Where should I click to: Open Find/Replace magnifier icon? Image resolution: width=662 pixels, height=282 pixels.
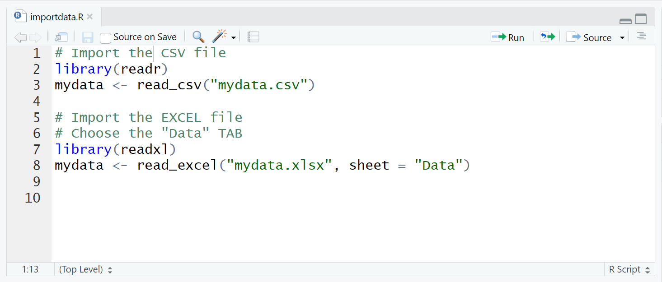pyautogui.click(x=198, y=37)
